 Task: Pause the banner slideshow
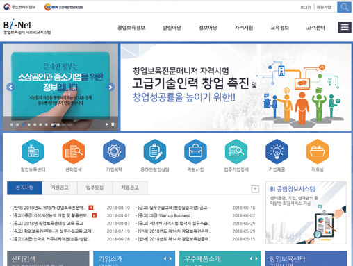(113, 124)
